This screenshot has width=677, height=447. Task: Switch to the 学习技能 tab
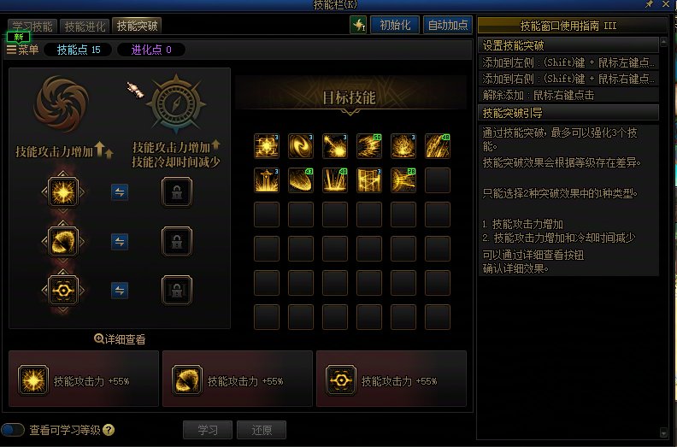[x=32, y=26]
